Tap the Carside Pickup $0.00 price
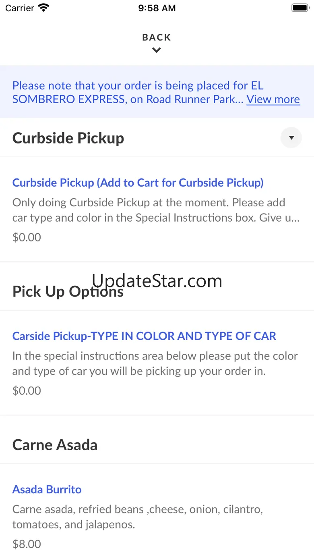 (27, 391)
